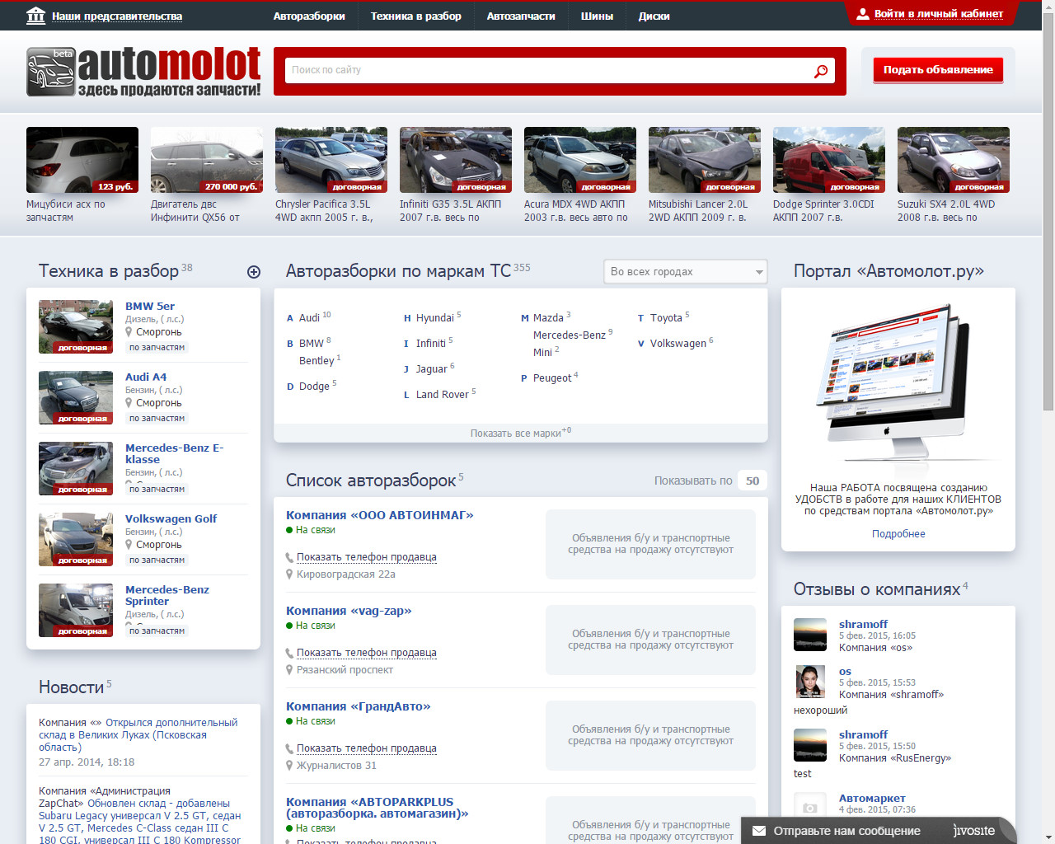Open the Двигатель двс Инфинити thumbnail
The image size is (1055, 844).
pos(207,160)
